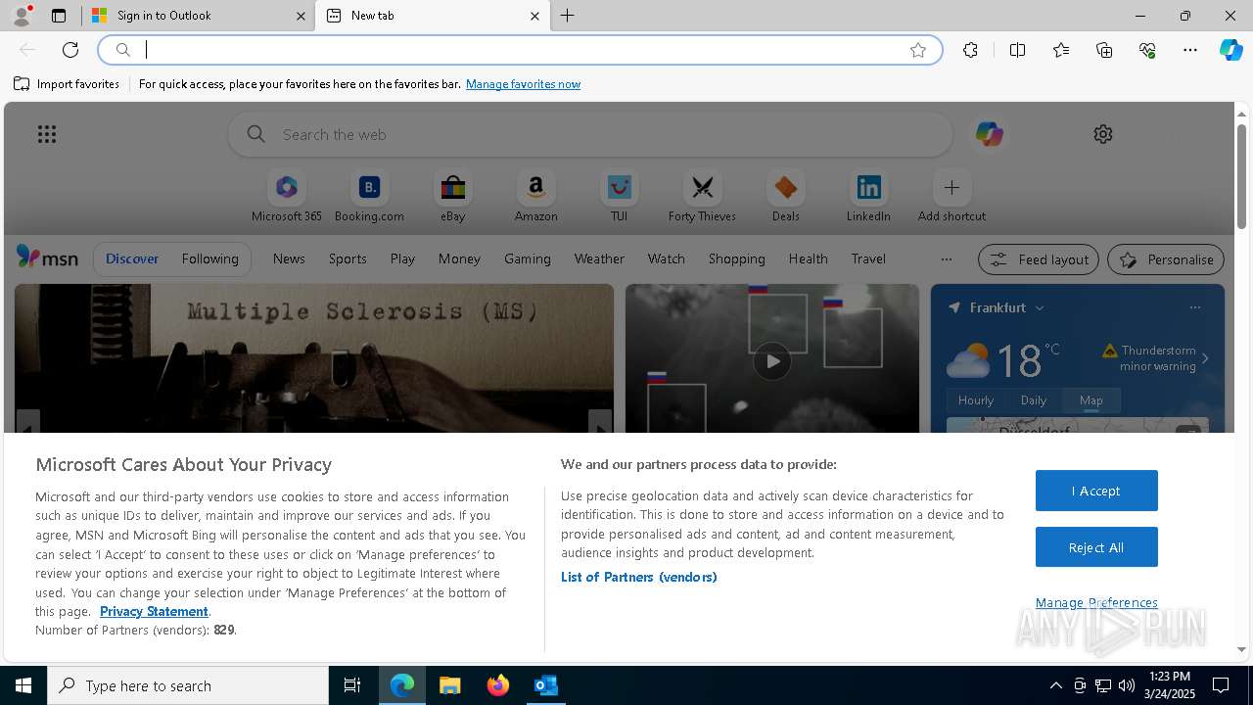
Task: Open the browser profile icon
Action: click(22, 16)
